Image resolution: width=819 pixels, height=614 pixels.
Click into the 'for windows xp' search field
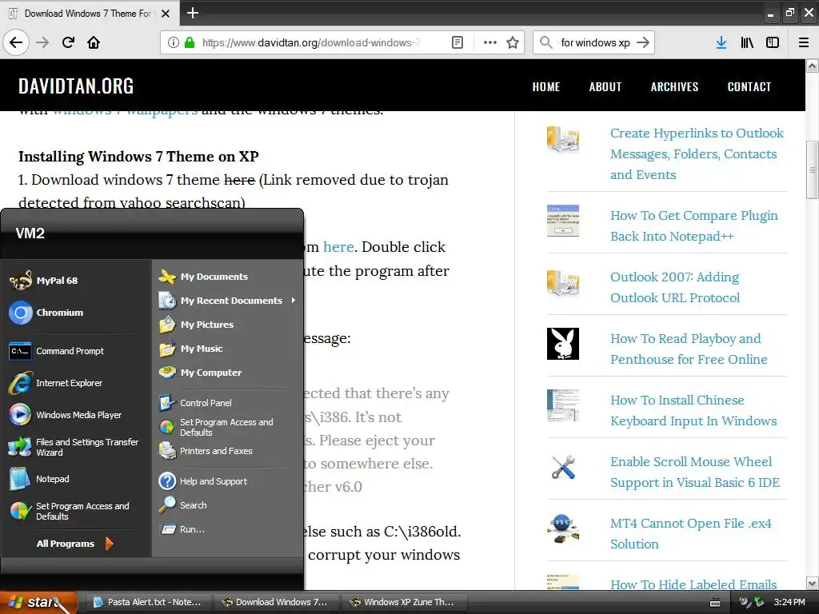(595, 42)
